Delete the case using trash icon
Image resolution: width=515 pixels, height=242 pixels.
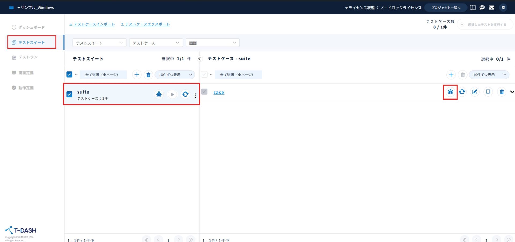coord(502,92)
